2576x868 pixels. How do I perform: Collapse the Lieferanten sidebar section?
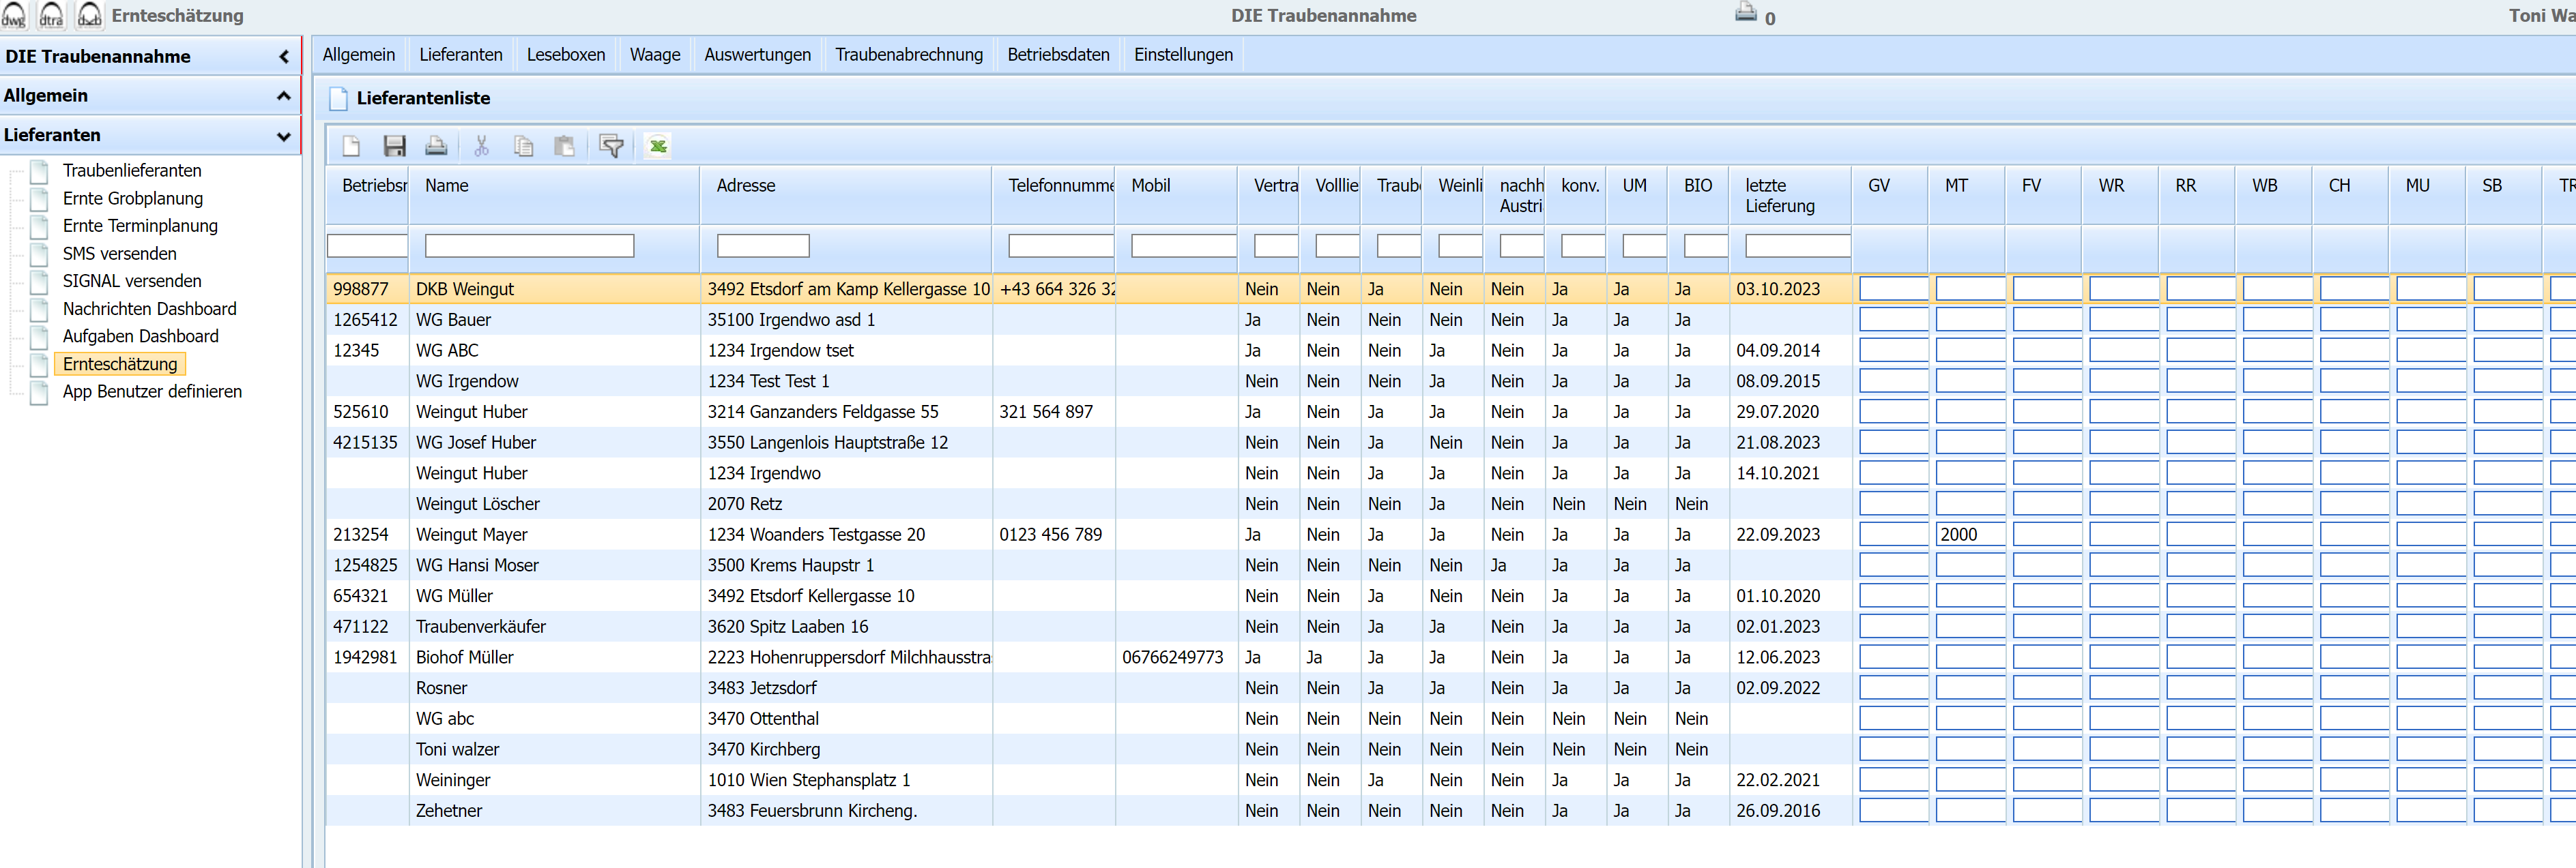pos(284,135)
